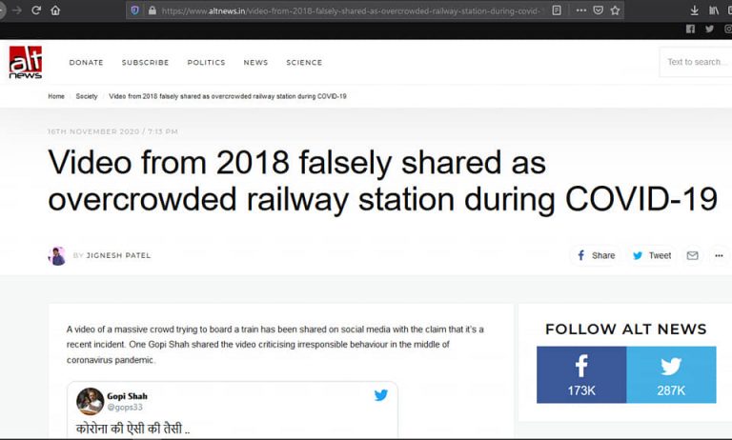Open the page actions three-dot menu
The height and width of the screenshot is (440, 732).
pos(581,10)
